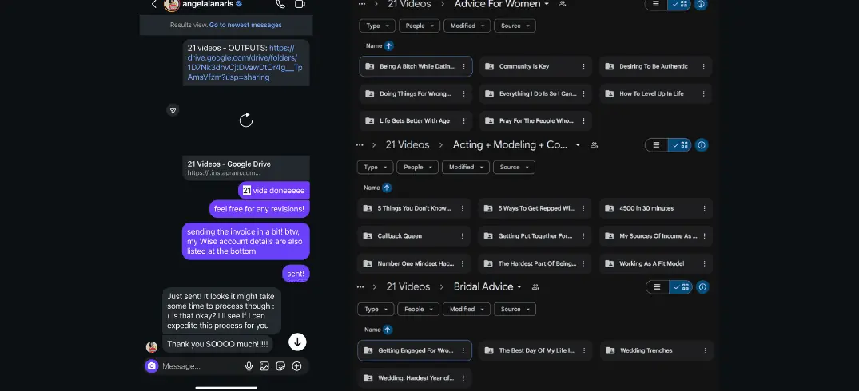The width and height of the screenshot is (859, 391).
Task: Open the camera in the message bar
Action: (x=152, y=366)
